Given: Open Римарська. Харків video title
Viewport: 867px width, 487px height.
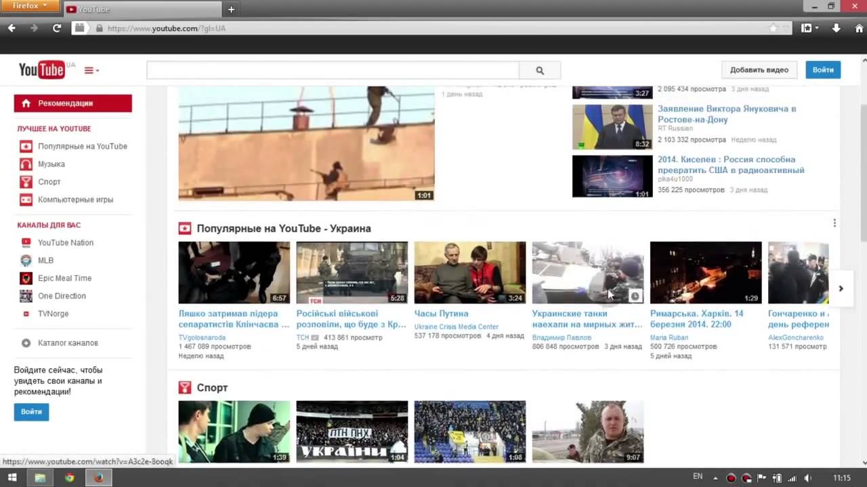Looking at the screenshot, I should [696, 319].
